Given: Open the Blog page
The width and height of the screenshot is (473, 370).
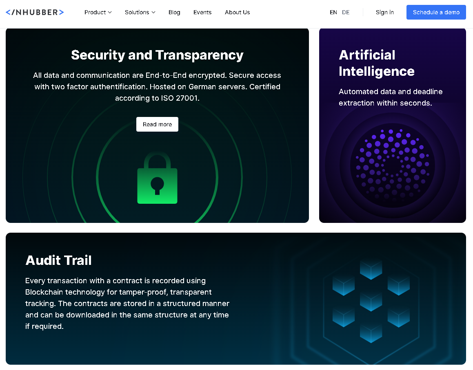Looking at the screenshot, I should point(174,12).
